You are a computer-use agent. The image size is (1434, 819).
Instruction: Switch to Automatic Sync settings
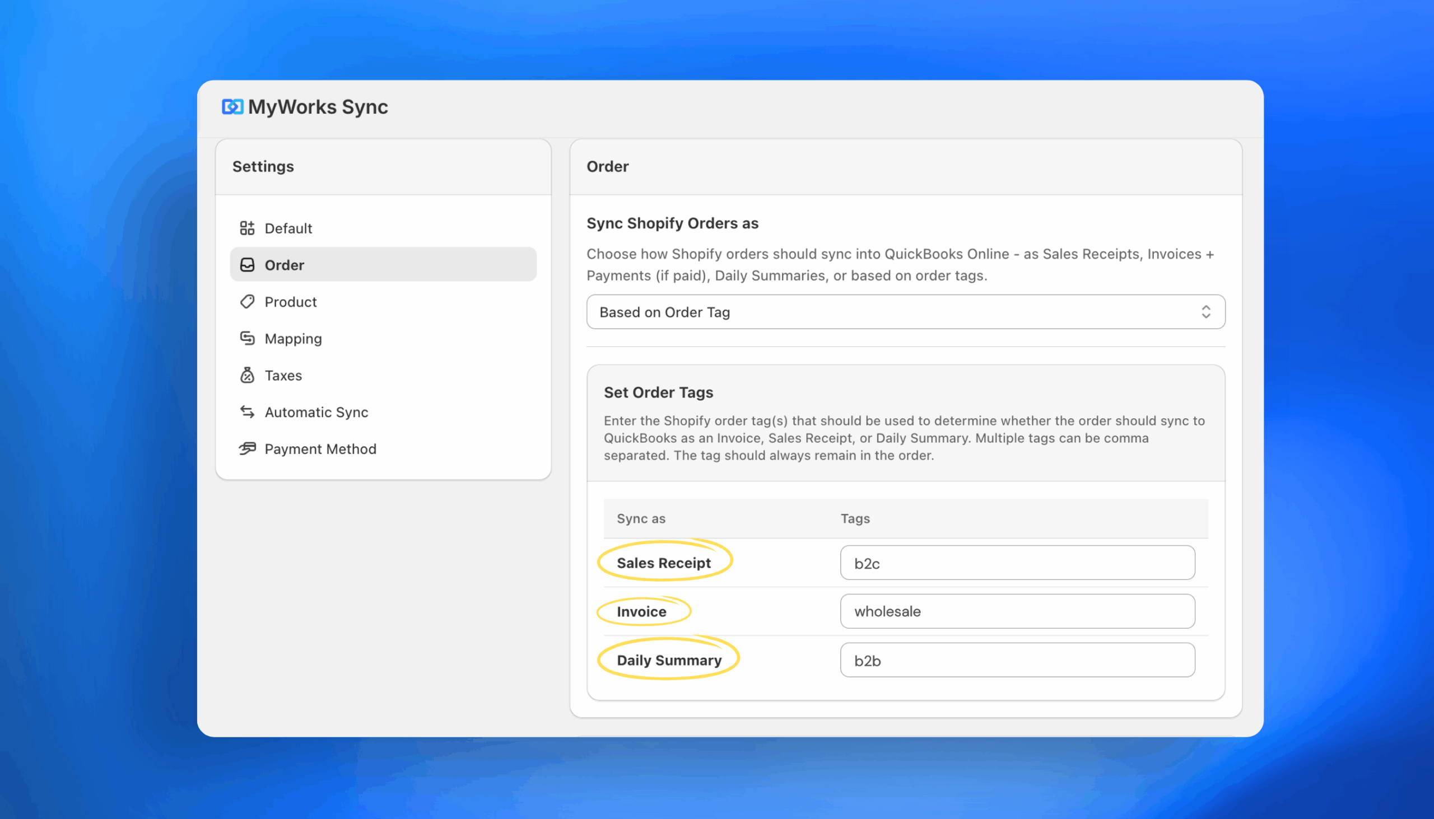coord(316,412)
